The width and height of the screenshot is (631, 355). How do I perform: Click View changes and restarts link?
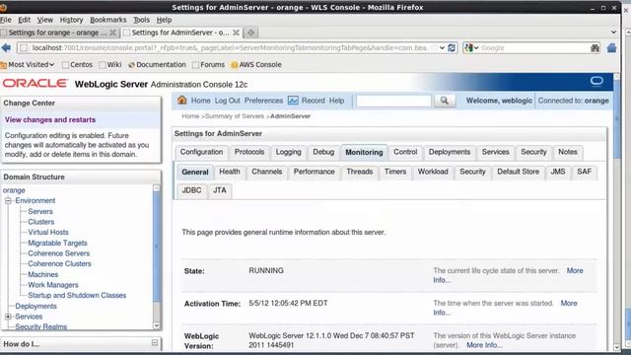(x=50, y=120)
